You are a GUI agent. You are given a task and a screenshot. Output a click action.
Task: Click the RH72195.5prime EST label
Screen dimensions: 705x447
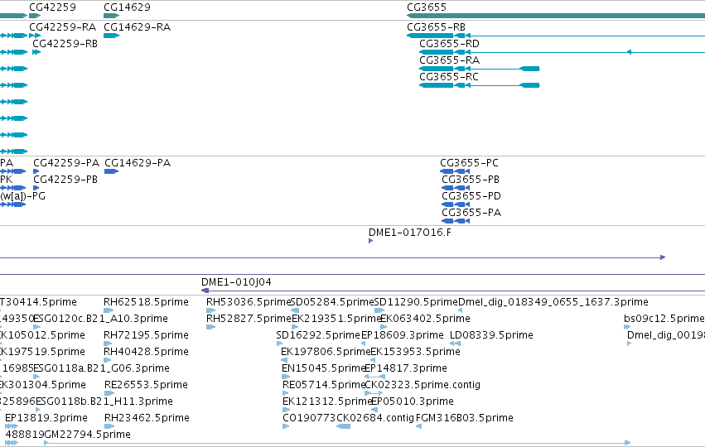click(x=146, y=335)
